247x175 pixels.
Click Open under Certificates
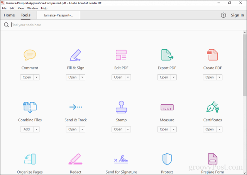210,129
